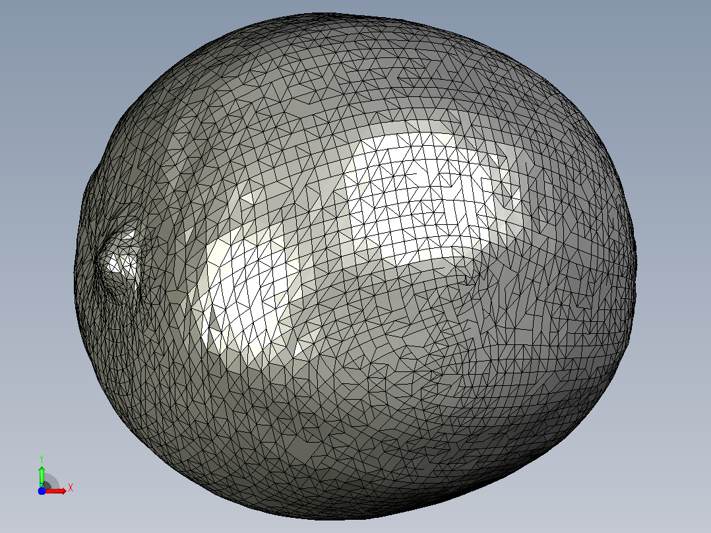711x533 pixels.
Task: Click the green Y axis arrow of the triad
Action: click(42, 476)
